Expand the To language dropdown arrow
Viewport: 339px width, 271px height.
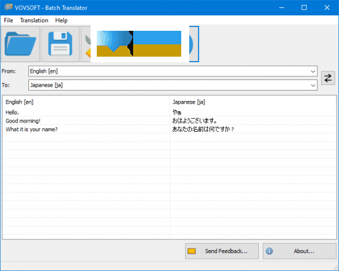coord(313,85)
